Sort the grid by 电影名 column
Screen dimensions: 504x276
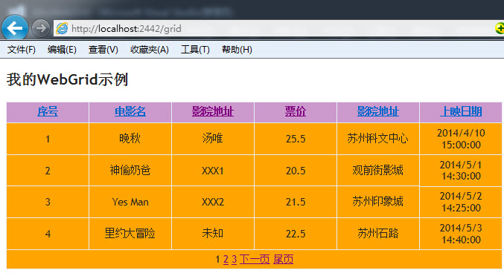click(x=130, y=112)
